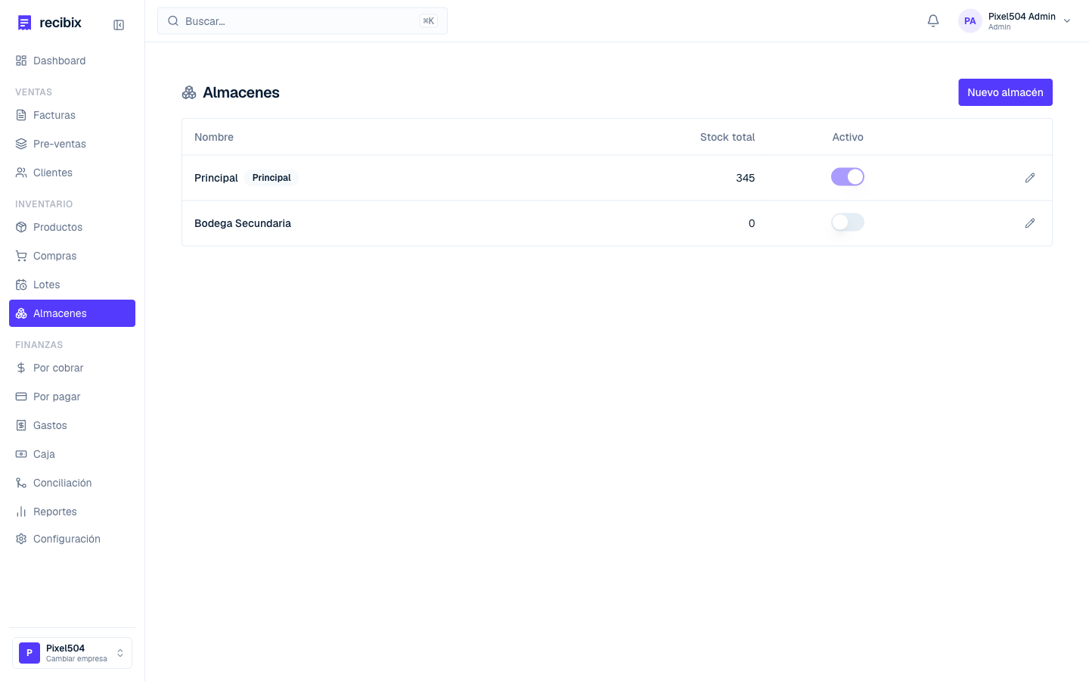Open the Cambiar empresa company switcher

72,653
